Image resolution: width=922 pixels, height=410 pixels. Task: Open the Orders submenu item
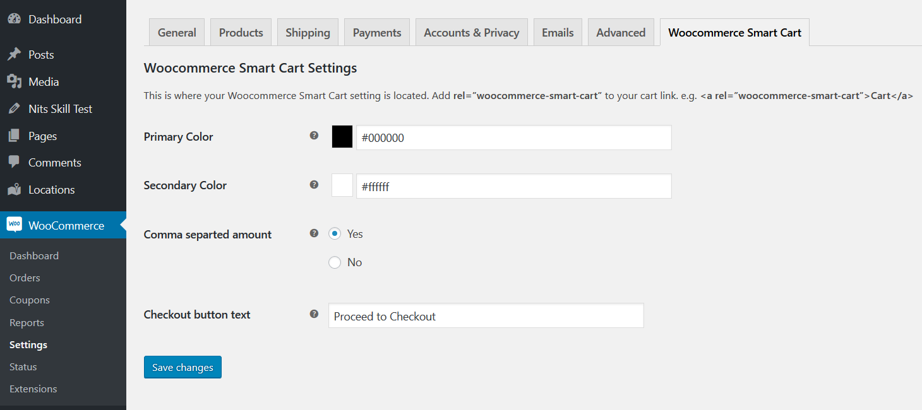(x=25, y=278)
